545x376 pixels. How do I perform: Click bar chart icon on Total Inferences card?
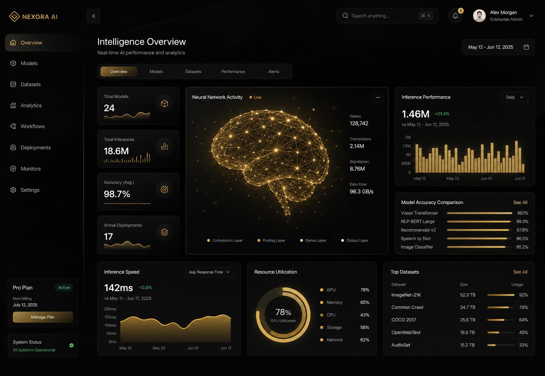coord(164,146)
